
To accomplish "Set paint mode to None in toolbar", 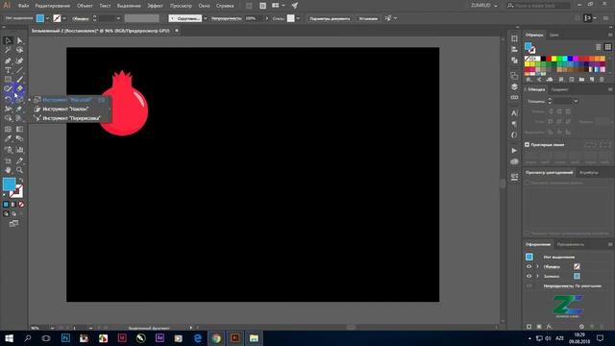I will [21, 205].
